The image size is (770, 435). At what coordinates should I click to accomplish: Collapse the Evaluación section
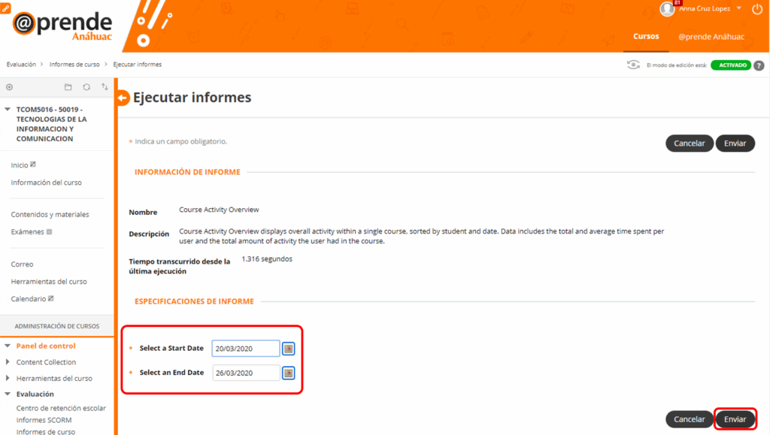8,394
